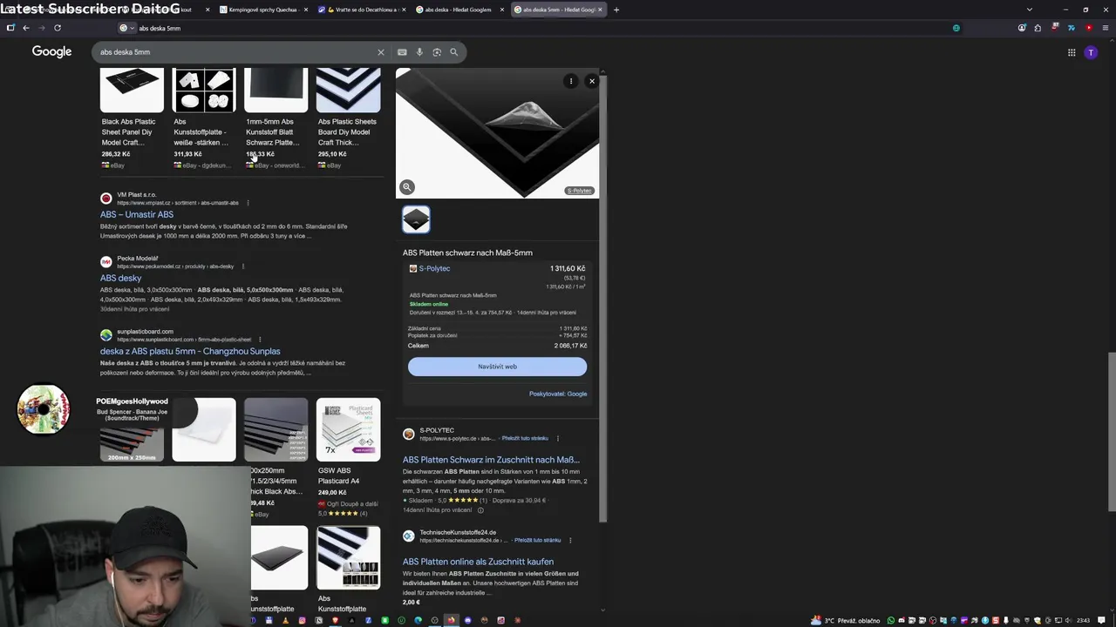
Task: Go to the Google home logo
Action: (52, 51)
